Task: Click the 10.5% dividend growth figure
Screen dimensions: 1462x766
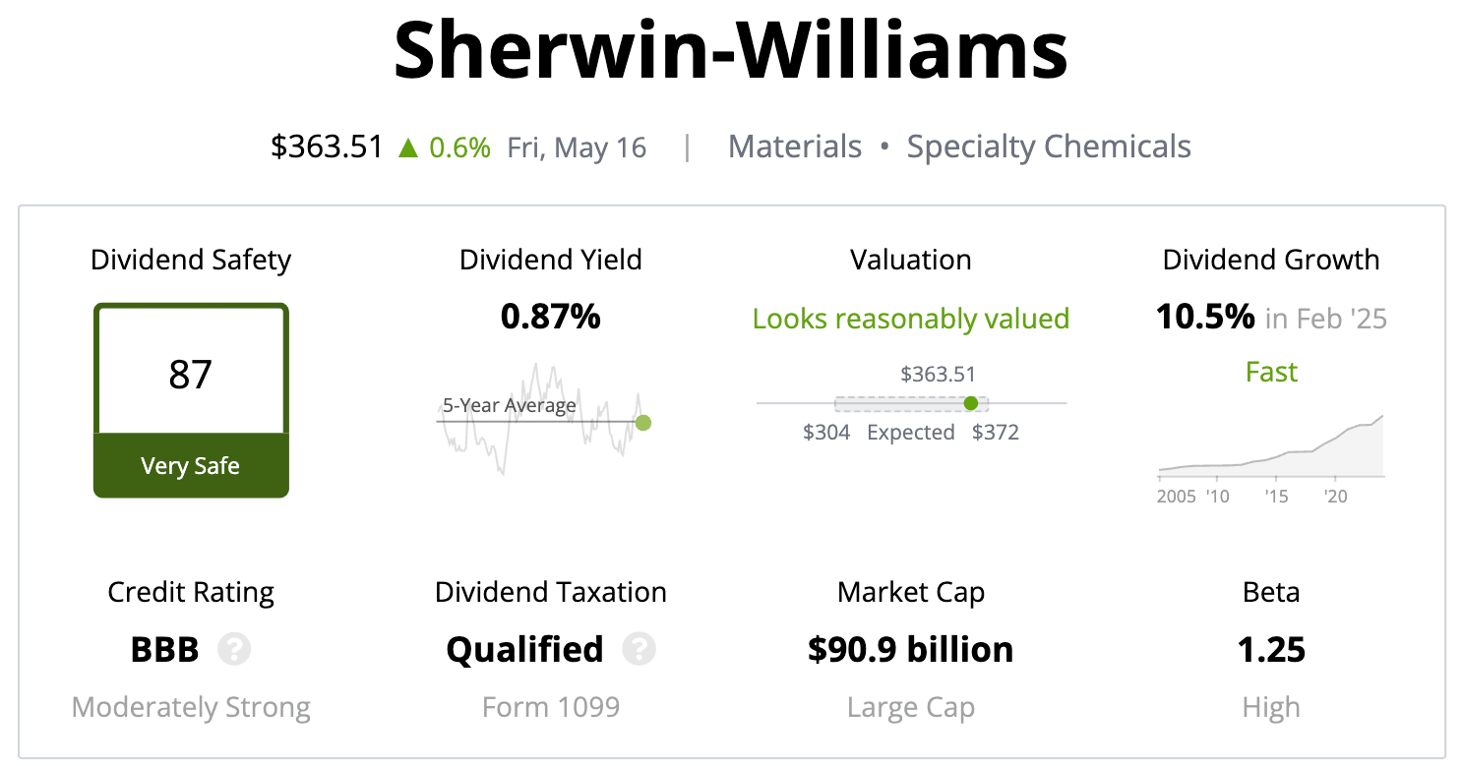Action: coord(1206,317)
